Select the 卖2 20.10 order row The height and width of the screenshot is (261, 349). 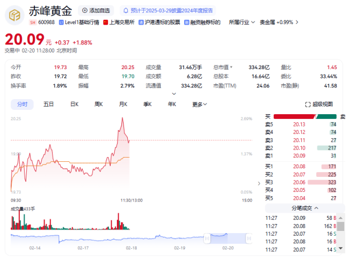tap(301, 148)
